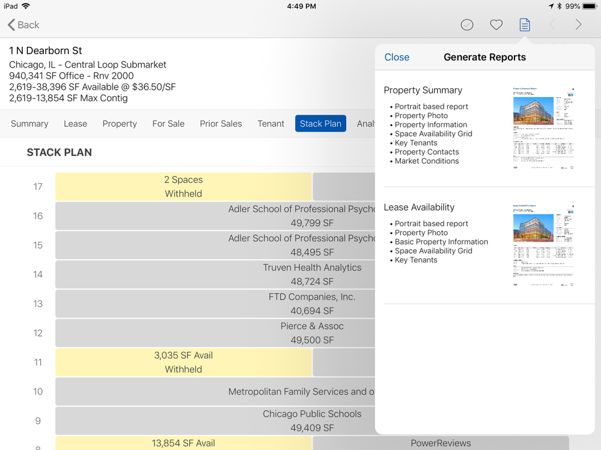Tap the 'Property Contacts' bullet item
Image resolution: width=601 pixels, height=450 pixels.
coord(427,152)
